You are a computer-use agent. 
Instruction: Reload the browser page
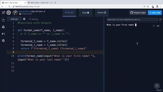[x=9, y=6]
